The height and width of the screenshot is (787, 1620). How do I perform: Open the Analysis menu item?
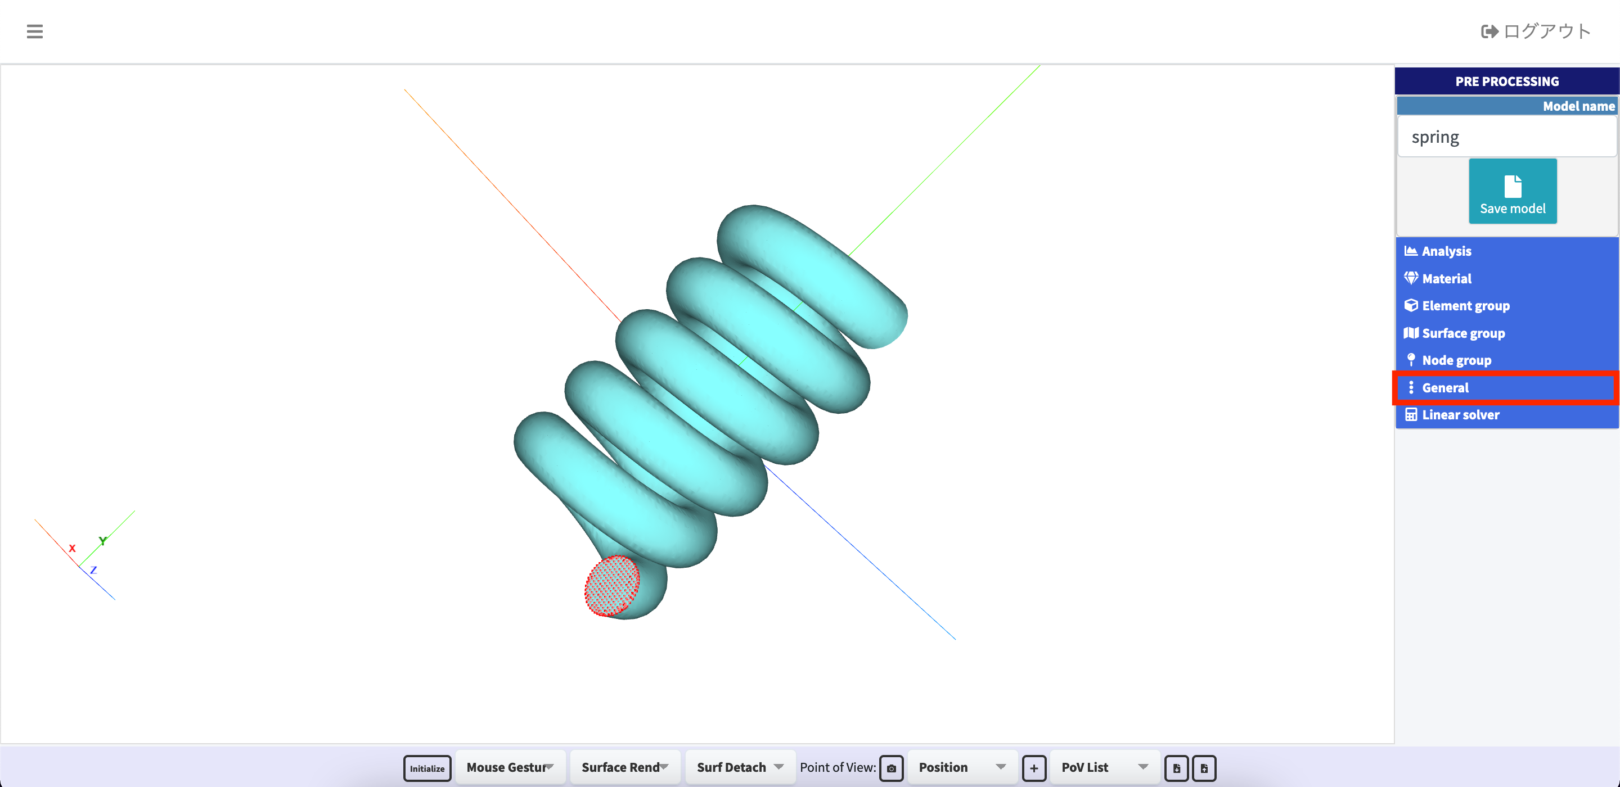(1446, 251)
